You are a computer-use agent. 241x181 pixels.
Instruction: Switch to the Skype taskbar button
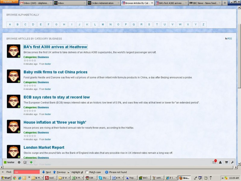tap(104, 178)
